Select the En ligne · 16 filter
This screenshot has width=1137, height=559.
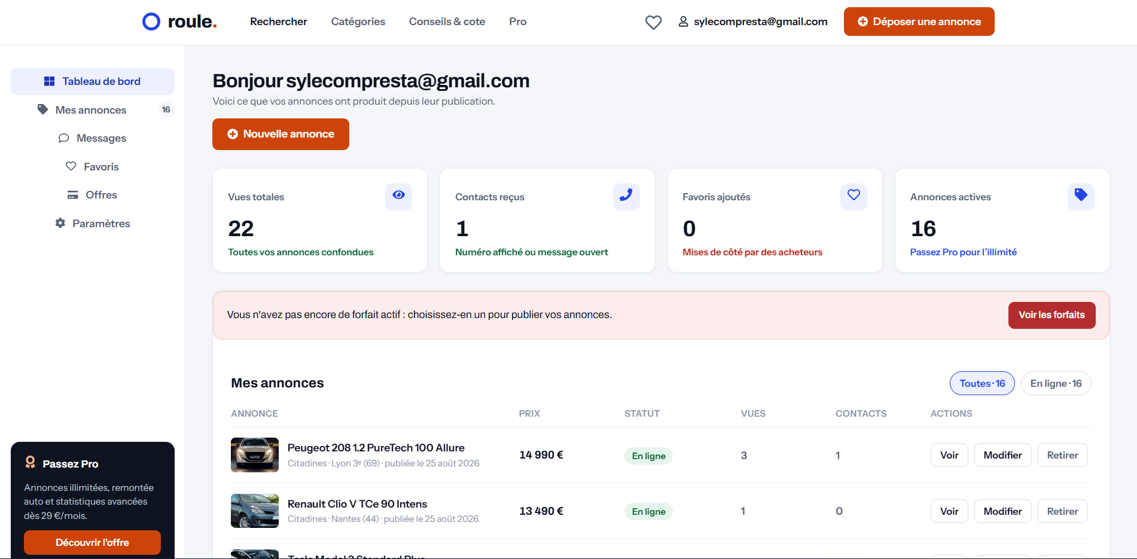click(x=1056, y=383)
